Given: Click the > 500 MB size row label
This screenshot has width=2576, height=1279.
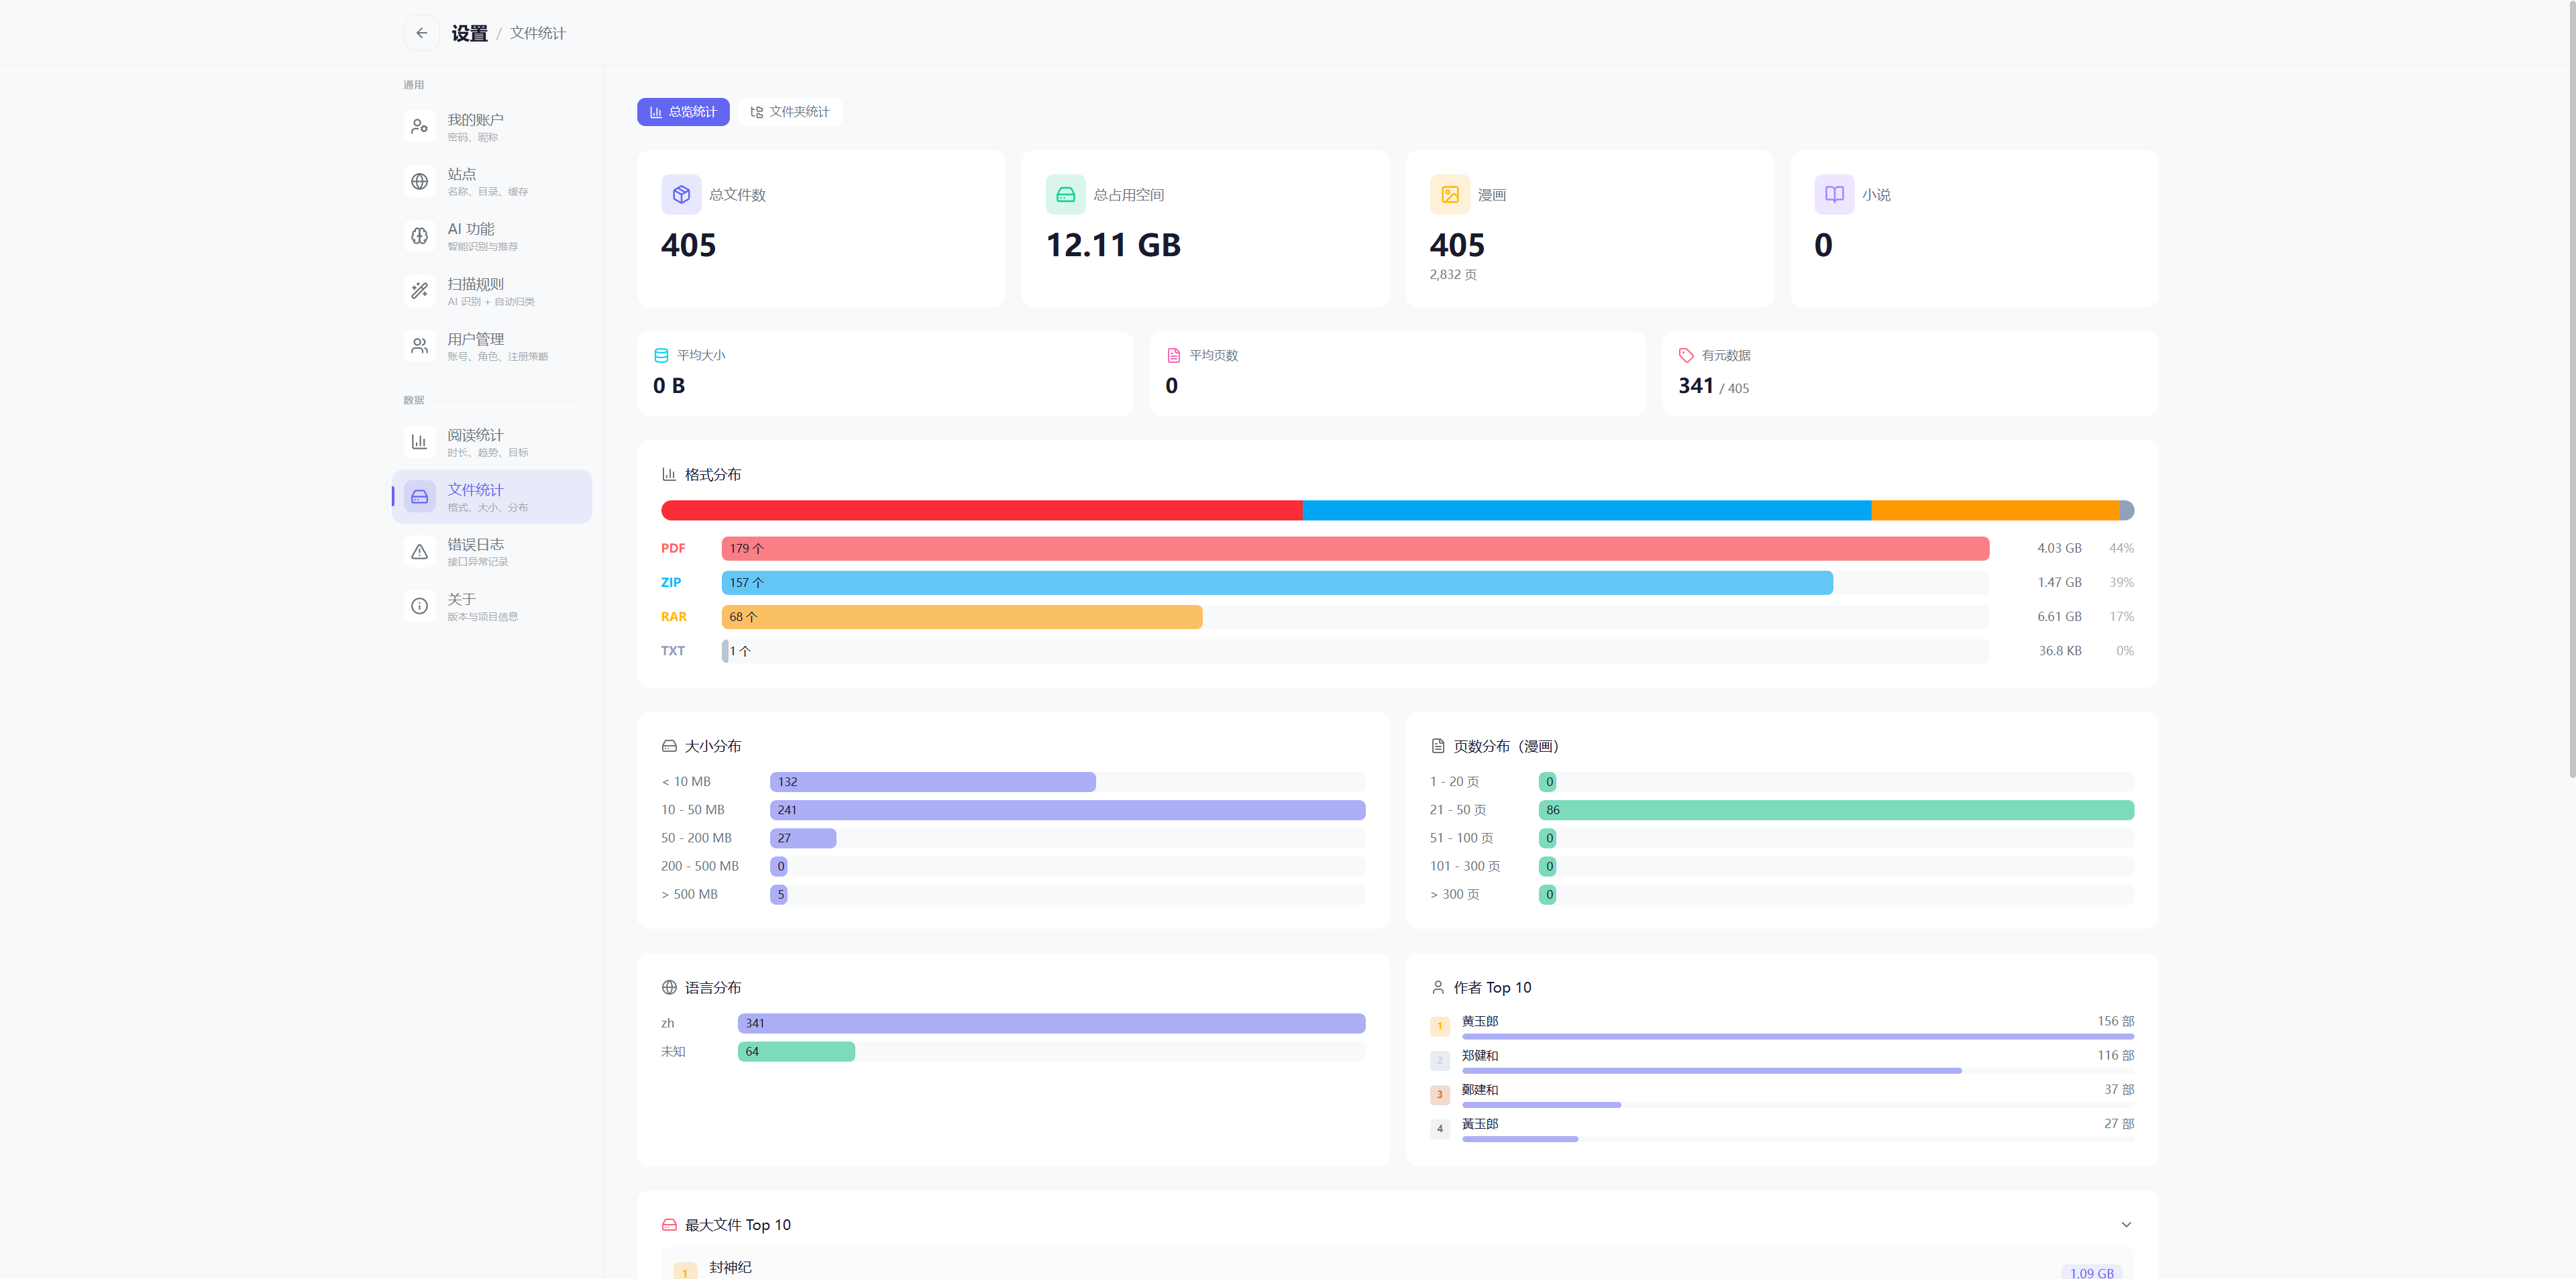Looking at the screenshot, I should (x=689, y=895).
